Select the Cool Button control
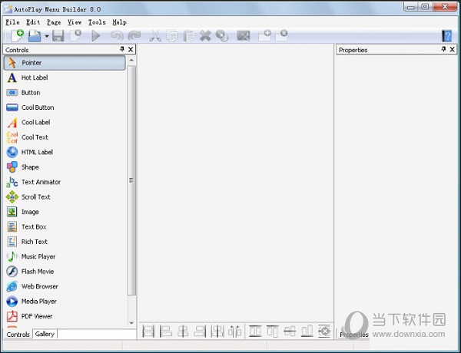 pos(65,107)
